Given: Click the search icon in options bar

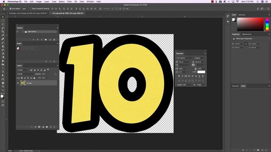Looking at the screenshot, I should [x=258, y=8].
